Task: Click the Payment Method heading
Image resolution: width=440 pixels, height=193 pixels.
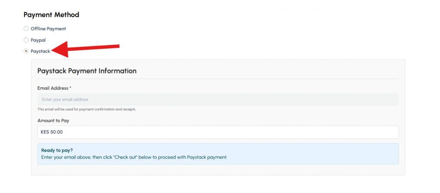Action: pos(52,15)
